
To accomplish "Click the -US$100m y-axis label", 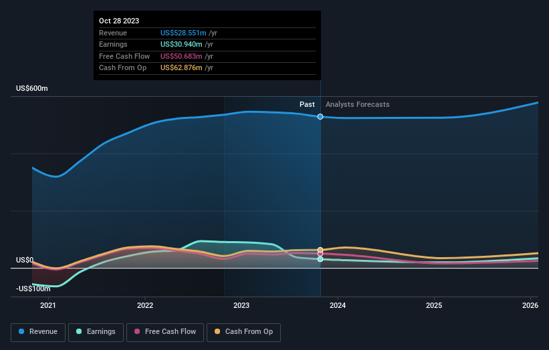I will tap(33, 289).
